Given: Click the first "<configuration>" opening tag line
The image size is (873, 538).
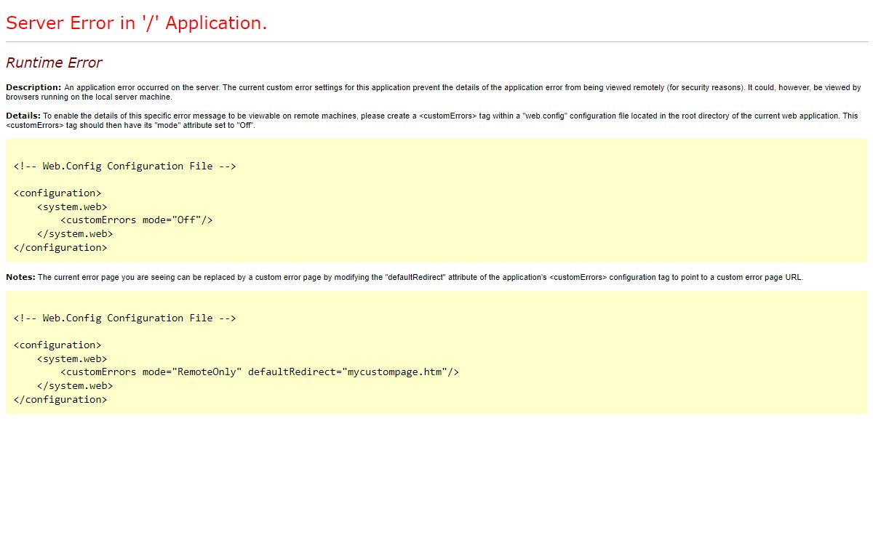Looking at the screenshot, I should pos(57,193).
